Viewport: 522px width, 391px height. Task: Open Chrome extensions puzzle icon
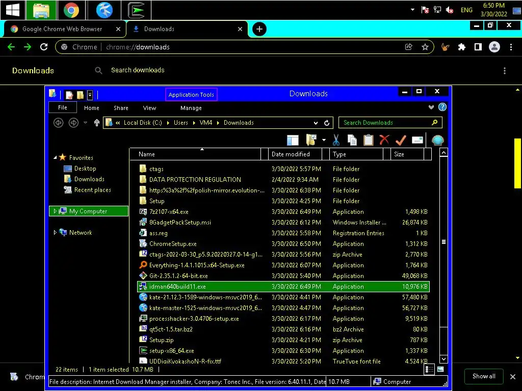point(461,47)
